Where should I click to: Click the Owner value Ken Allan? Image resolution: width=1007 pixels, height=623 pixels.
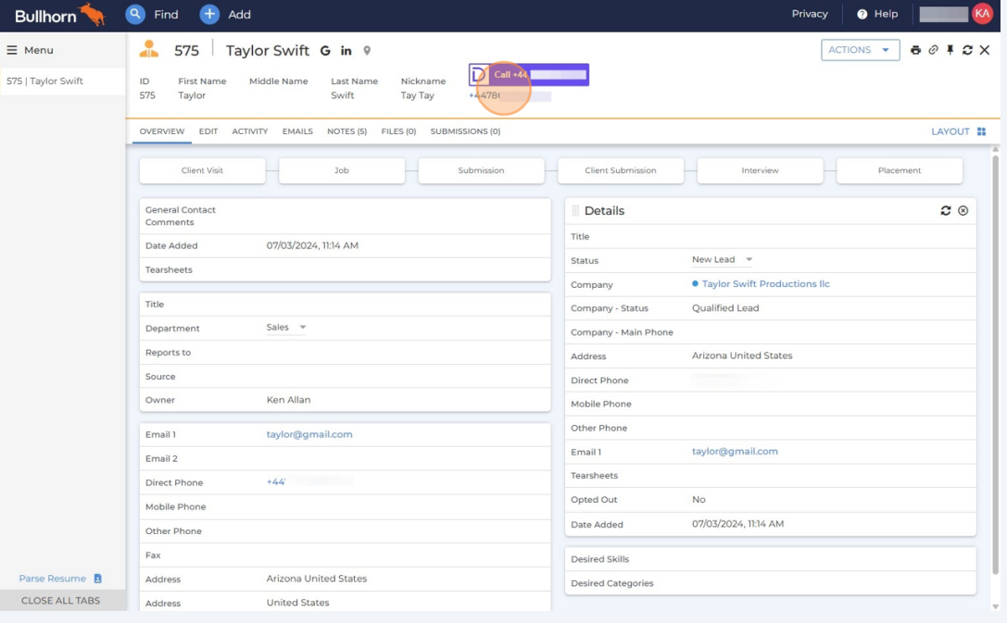tap(288, 400)
